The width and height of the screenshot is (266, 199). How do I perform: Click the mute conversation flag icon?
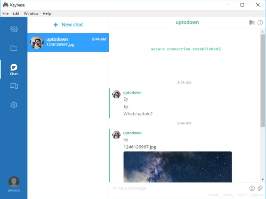pyautogui.click(x=252, y=23)
